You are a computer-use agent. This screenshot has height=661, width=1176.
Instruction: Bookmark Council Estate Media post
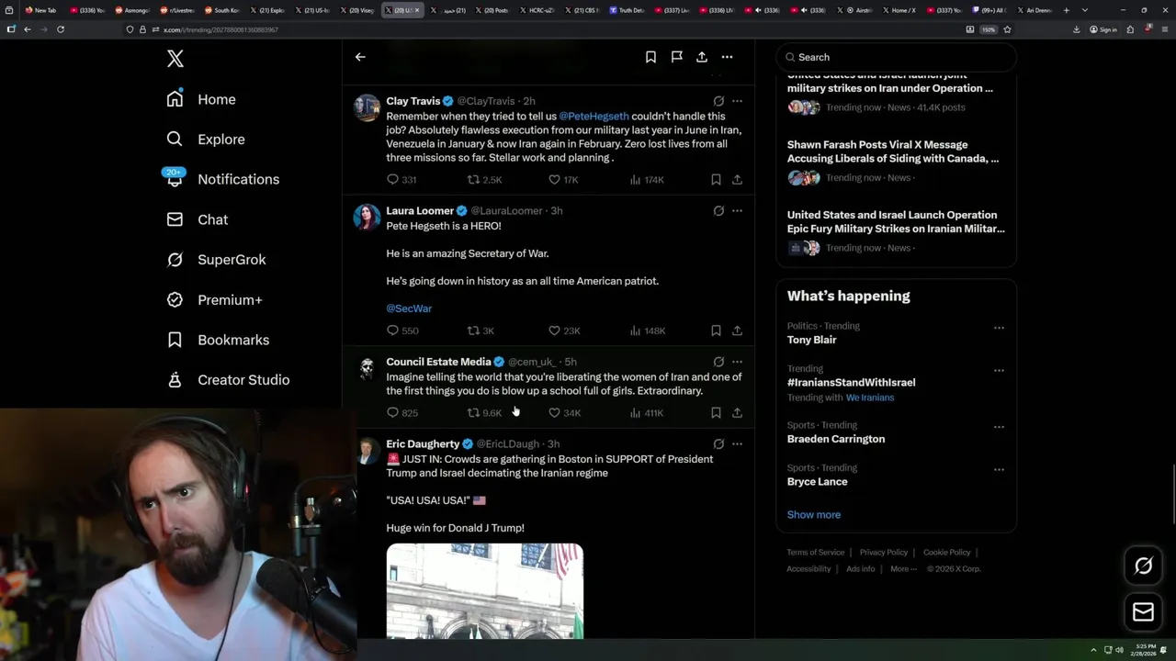tap(716, 413)
